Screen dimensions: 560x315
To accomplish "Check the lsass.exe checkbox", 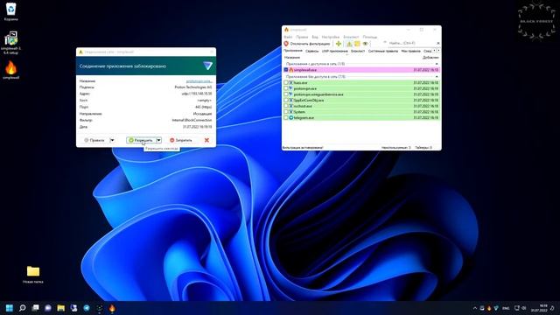I will 286,82.
